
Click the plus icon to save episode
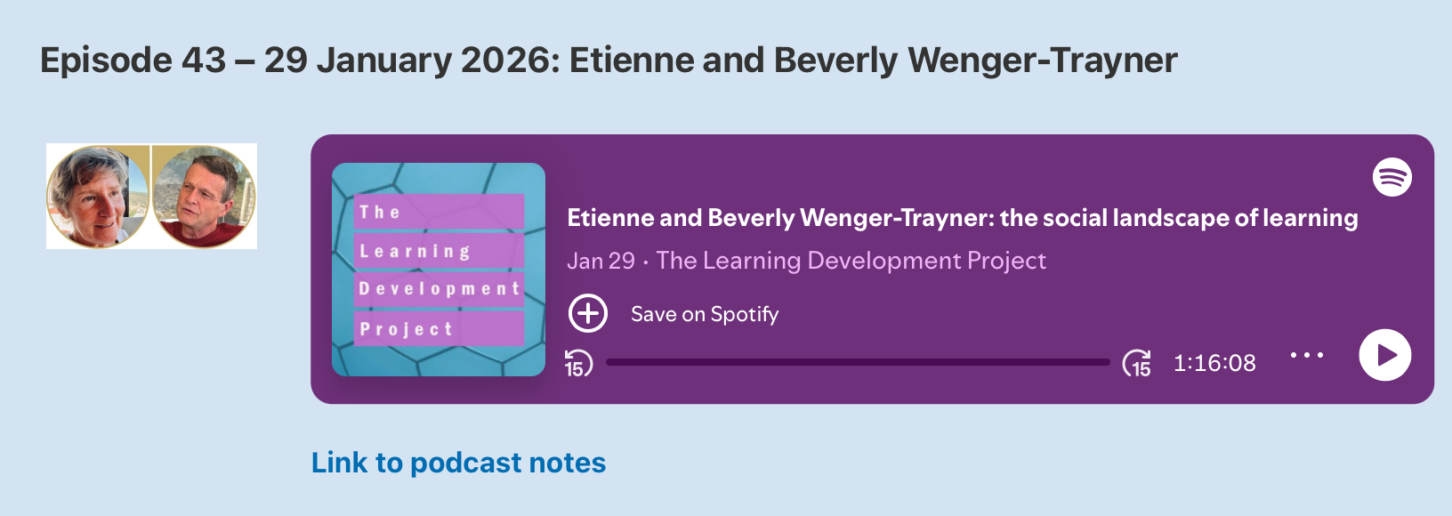(x=588, y=313)
